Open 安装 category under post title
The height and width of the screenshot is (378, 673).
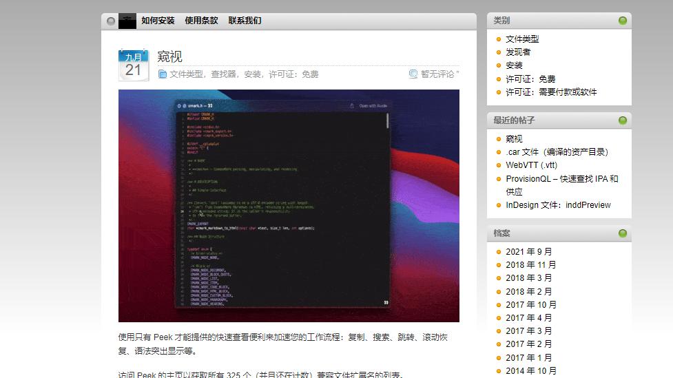[x=252, y=74]
